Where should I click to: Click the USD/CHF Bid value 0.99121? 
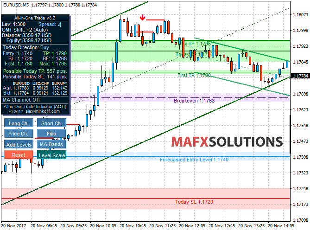(x=40, y=93)
